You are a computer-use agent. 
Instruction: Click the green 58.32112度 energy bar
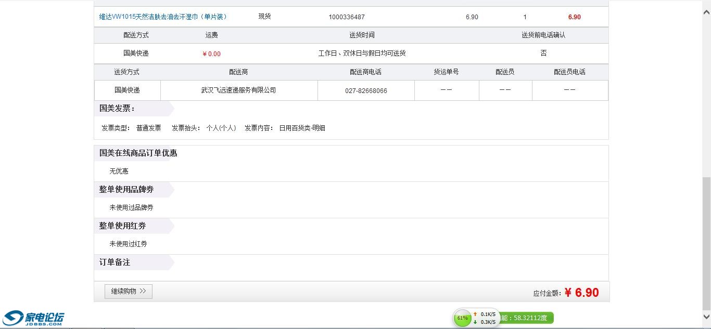(526, 318)
